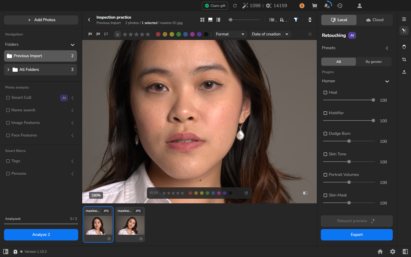Collapse the Human plugins section
The image size is (411, 257).
[x=387, y=81]
